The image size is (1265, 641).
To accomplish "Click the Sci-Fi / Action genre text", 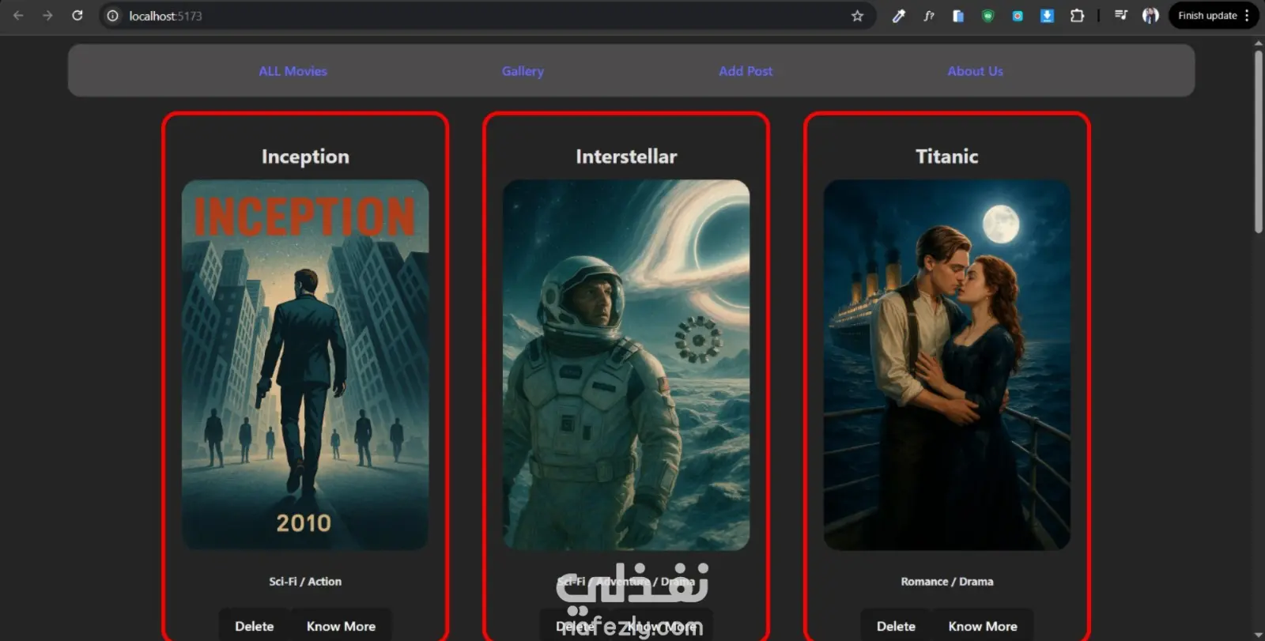I will [x=305, y=582].
